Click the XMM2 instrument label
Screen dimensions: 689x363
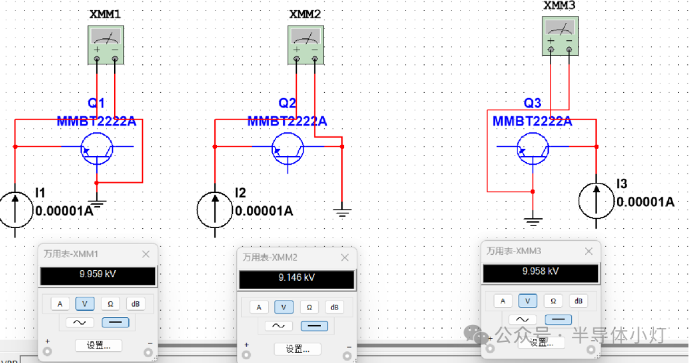[305, 14]
